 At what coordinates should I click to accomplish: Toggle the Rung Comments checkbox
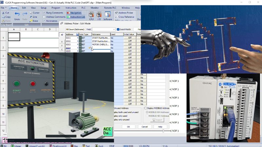click(x=44, y=13)
